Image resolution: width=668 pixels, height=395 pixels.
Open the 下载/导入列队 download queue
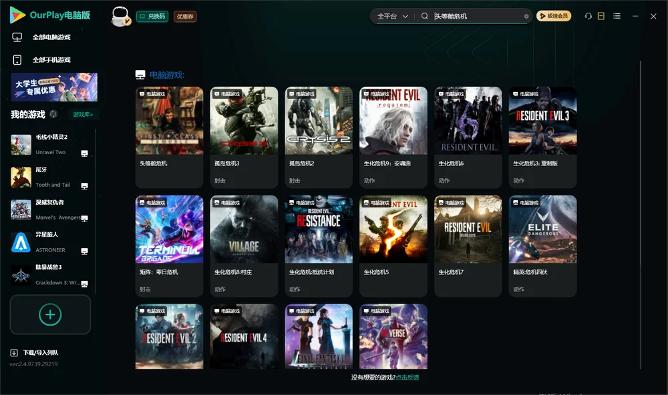click(x=35, y=353)
